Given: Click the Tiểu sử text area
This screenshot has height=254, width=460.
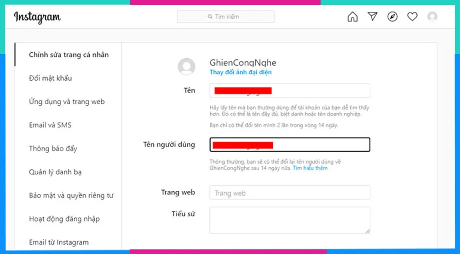Looking at the screenshot, I should coord(290,221).
